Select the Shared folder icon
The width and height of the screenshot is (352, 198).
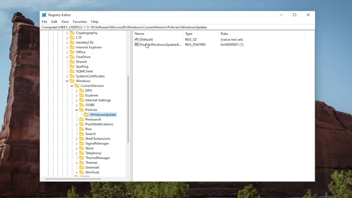[72, 62]
